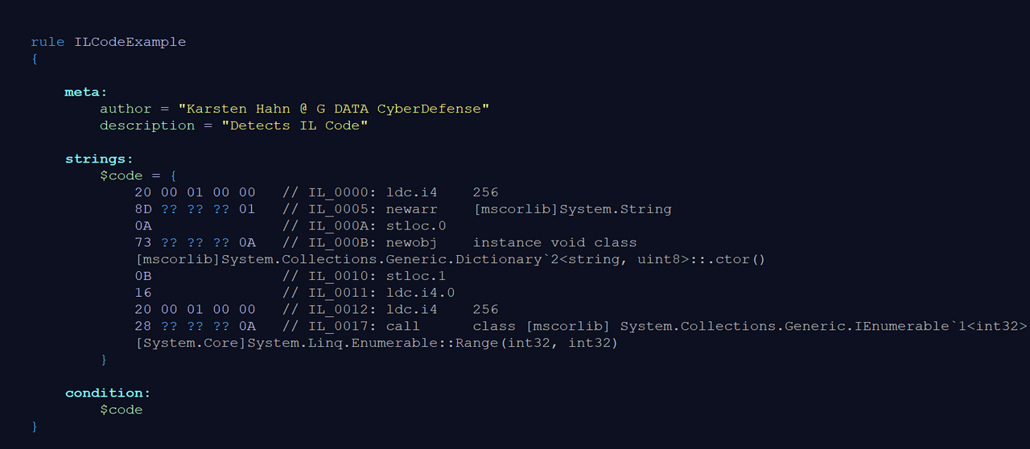Click the '$code' under condition
1030x449 pixels.
coord(121,410)
